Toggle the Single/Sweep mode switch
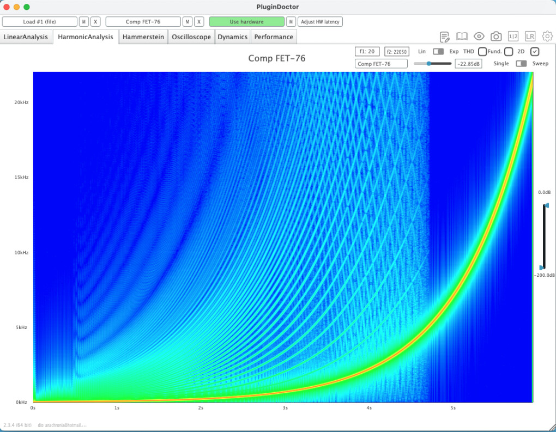This screenshot has height=432, width=556. coord(522,64)
